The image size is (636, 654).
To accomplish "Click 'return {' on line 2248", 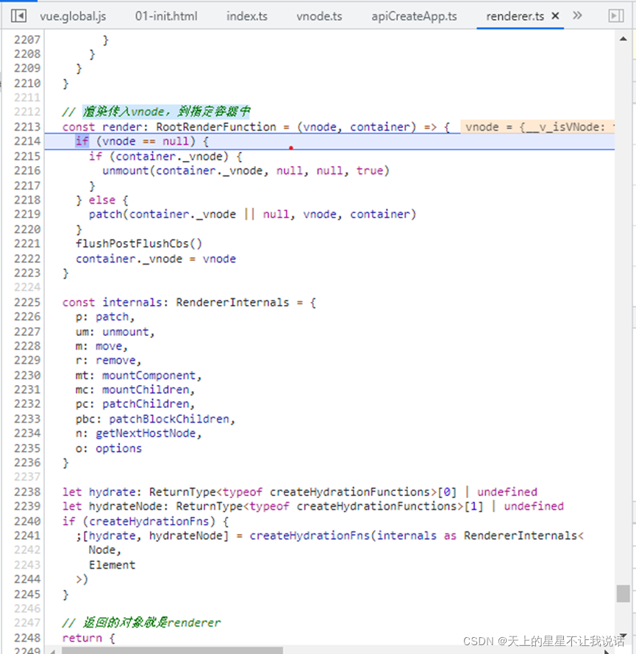I will click(x=88, y=638).
